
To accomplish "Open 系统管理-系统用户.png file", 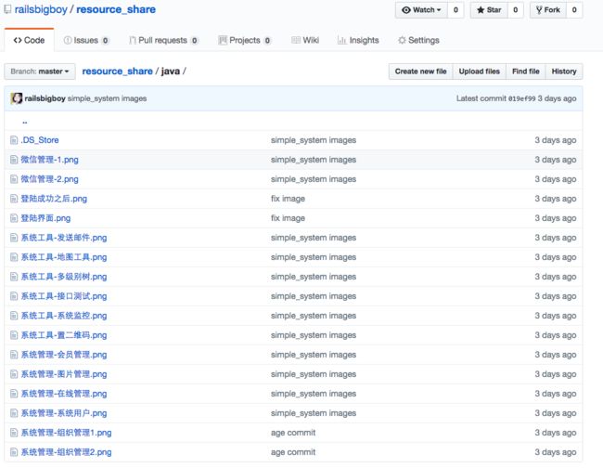I will 64,413.
